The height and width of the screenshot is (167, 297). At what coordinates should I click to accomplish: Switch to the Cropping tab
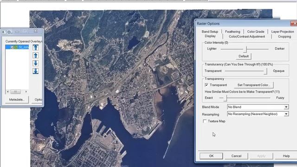click(284, 37)
